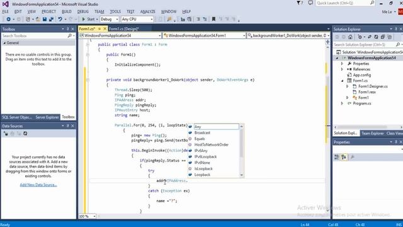This screenshot has width=403, height=227.
Task: Click the Open File folder icon
Action: (x=38, y=20)
